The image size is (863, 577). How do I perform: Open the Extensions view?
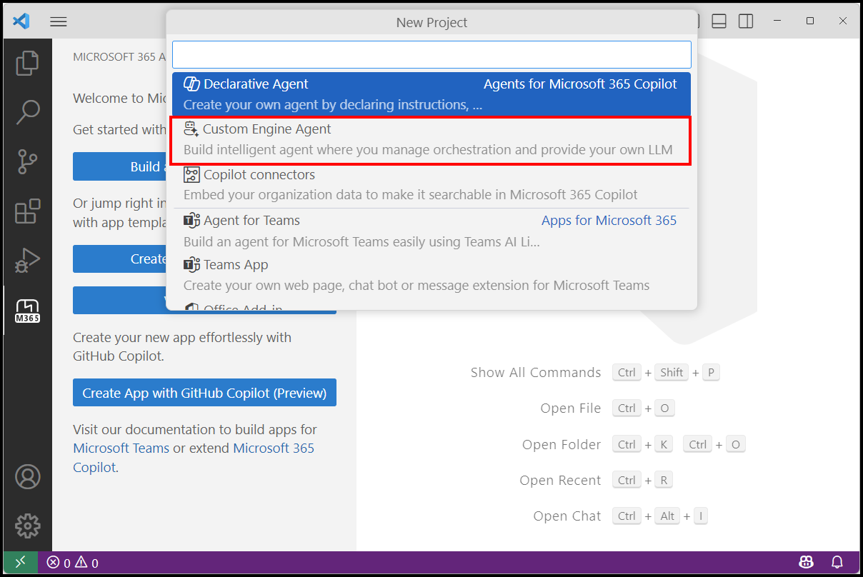[27, 211]
